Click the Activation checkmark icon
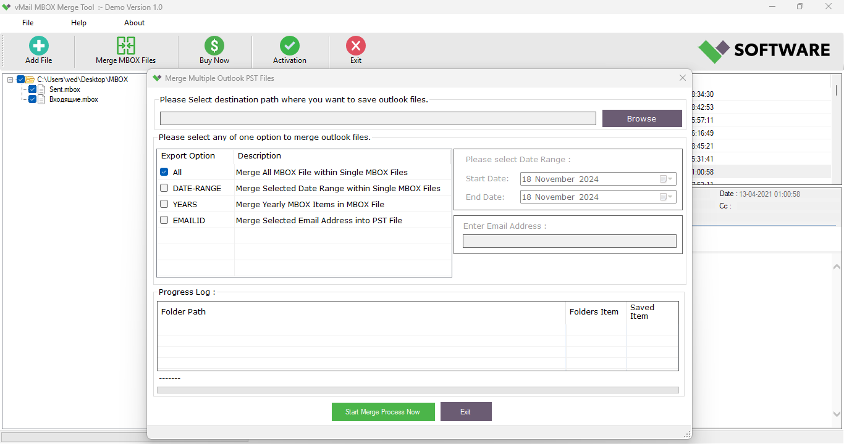The width and height of the screenshot is (844, 444). pos(290,46)
